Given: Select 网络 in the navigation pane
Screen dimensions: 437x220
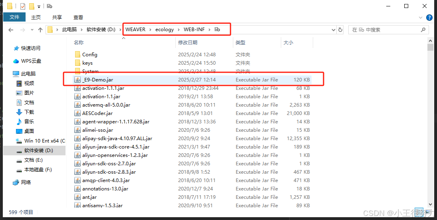Looking at the screenshot, I should click(x=26, y=182).
